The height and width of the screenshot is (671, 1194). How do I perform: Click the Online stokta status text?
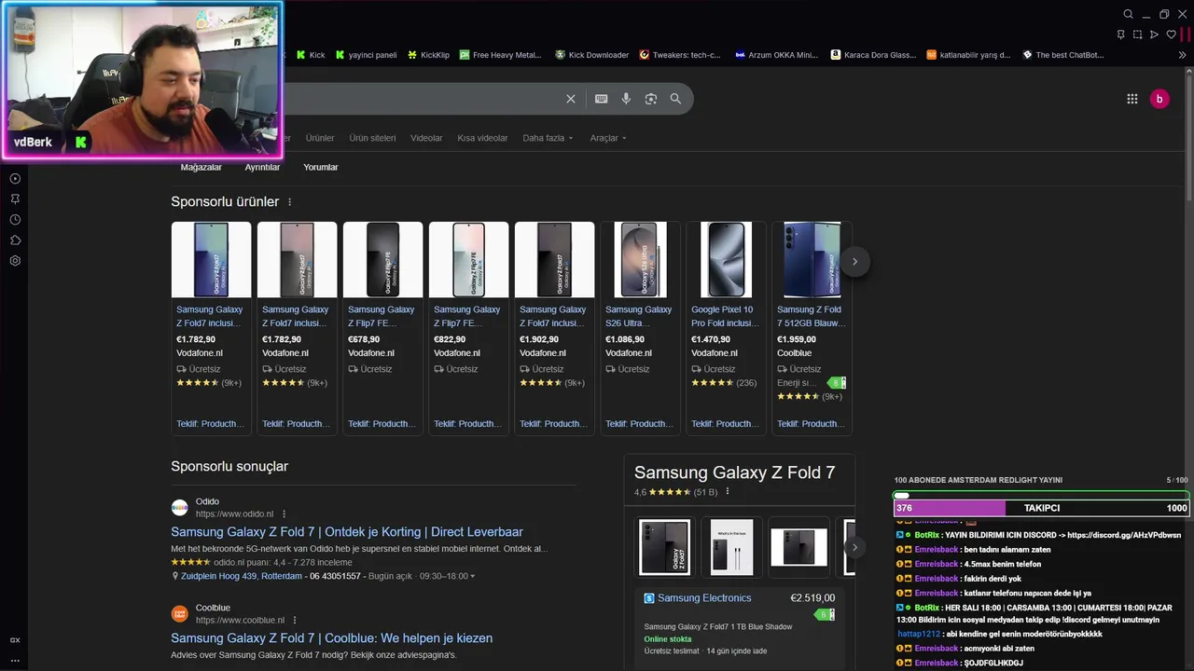[x=668, y=639]
